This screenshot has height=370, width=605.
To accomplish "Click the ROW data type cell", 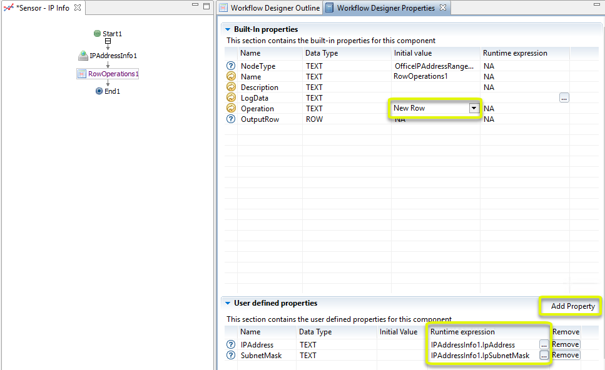I will (x=314, y=119).
